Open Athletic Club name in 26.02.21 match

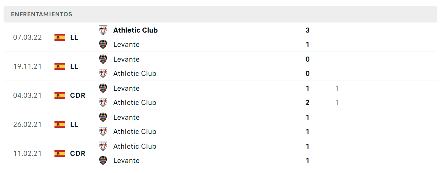[x=135, y=132]
